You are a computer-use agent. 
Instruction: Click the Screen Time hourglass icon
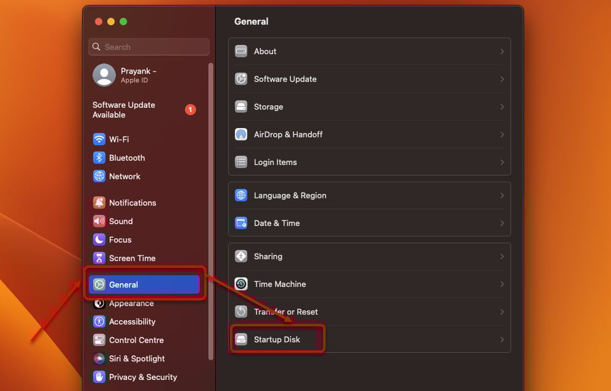point(99,258)
